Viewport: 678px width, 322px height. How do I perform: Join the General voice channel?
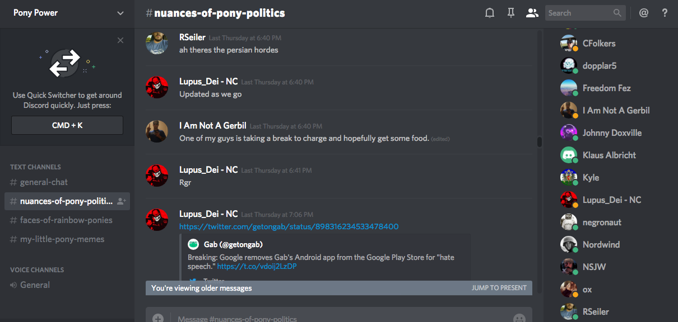pyautogui.click(x=35, y=285)
